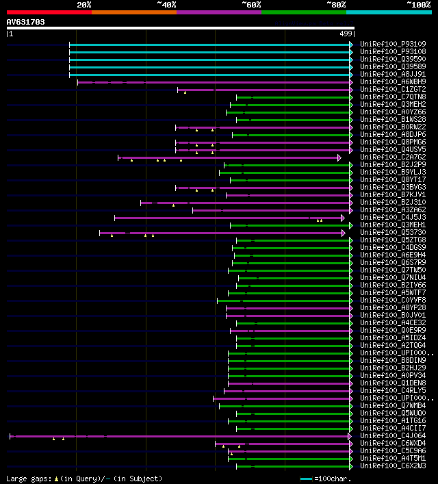The height and width of the screenshot is (484, 438).
Task: Click the cyan ~100% identity color band
Action: (389, 12)
